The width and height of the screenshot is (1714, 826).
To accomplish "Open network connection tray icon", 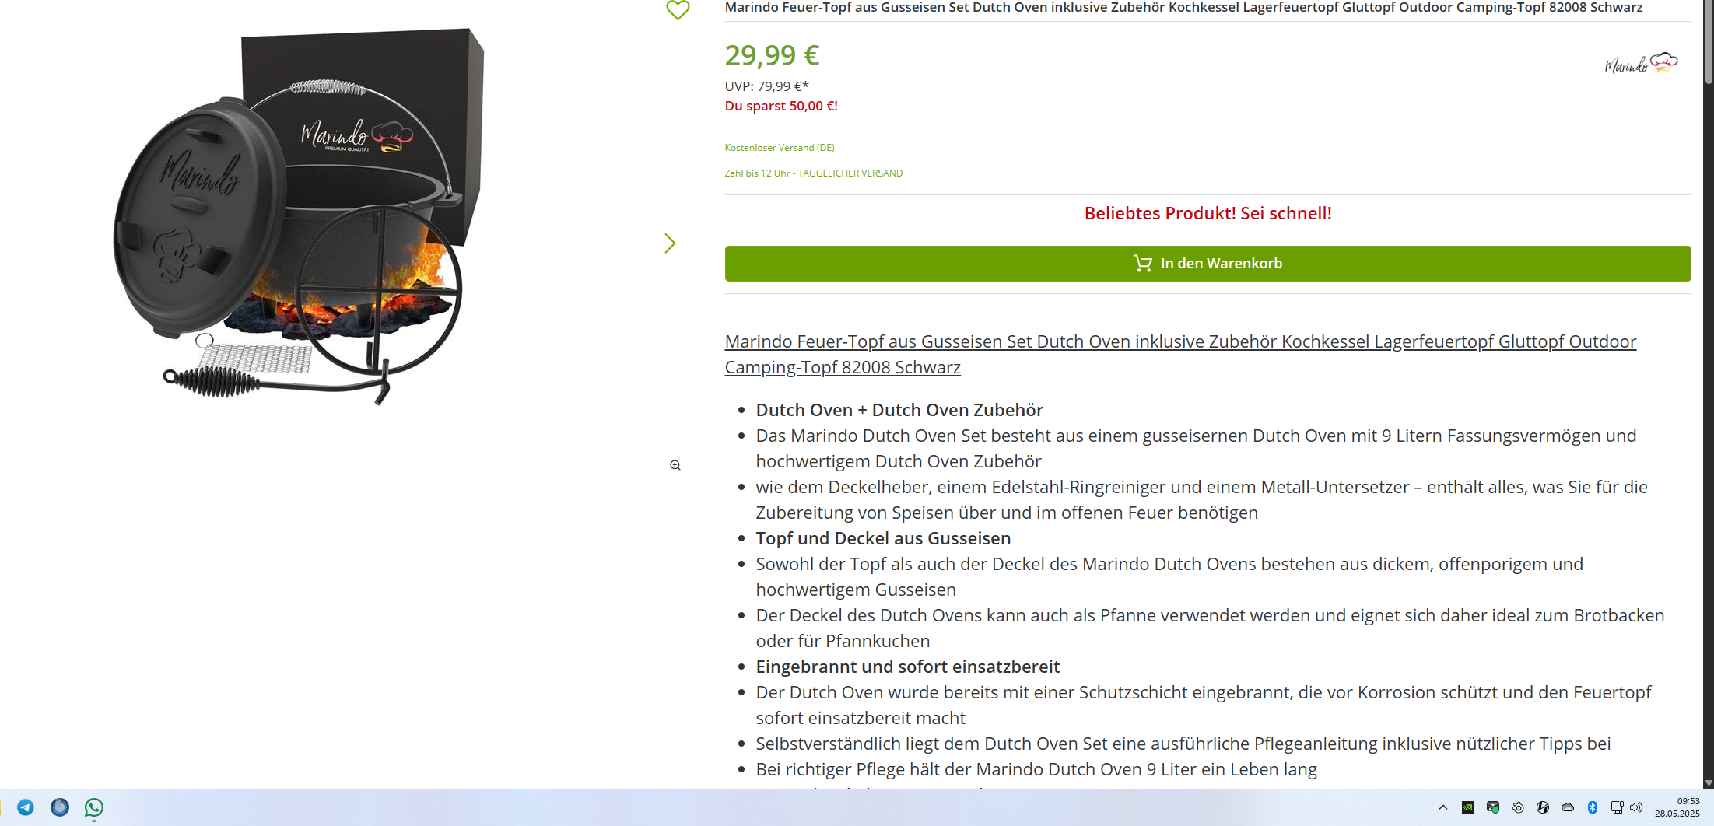I will click(x=1617, y=807).
